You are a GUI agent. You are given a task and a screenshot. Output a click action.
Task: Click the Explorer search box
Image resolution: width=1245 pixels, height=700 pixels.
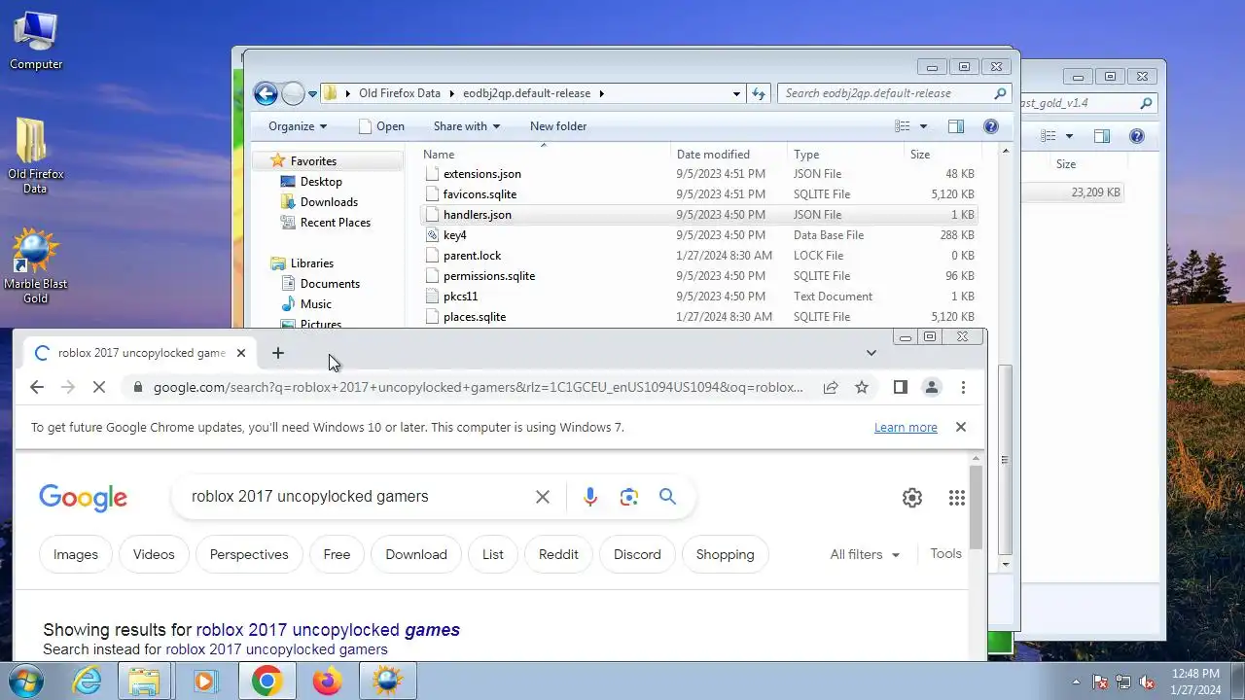[895, 93]
